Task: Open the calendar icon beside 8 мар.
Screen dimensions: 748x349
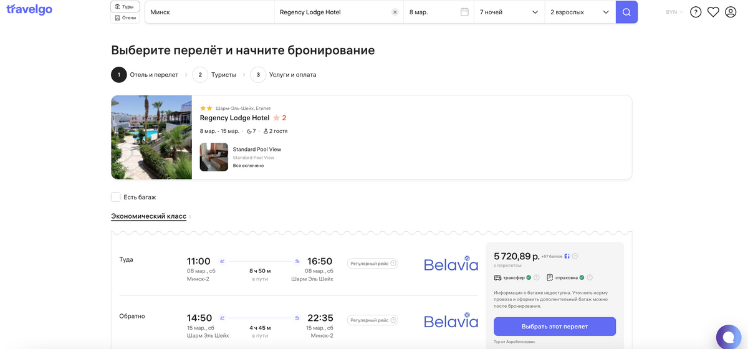Action: [x=464, y=12]
